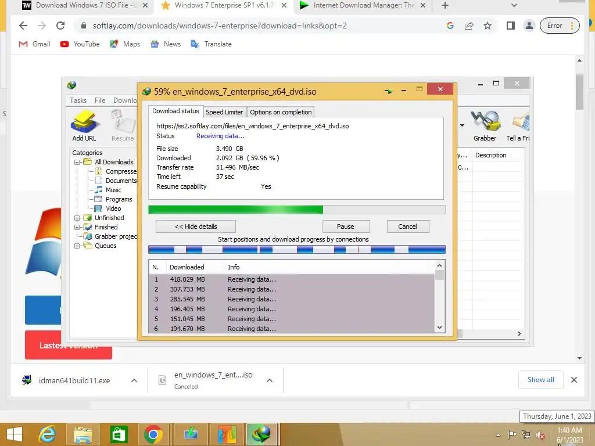Screen dimensions: 595x446
Task: Click connection list scrollbar down arrow
Action: click(439, 328)
